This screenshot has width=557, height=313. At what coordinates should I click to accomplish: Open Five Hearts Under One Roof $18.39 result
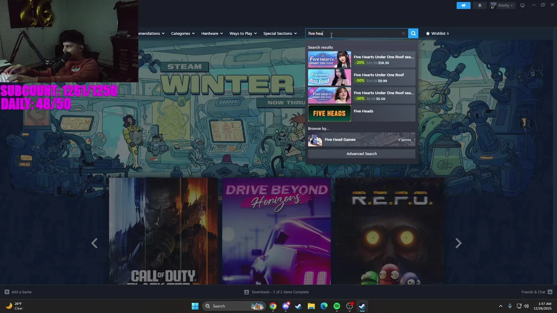pyautogui.click(x=362, y=60)
